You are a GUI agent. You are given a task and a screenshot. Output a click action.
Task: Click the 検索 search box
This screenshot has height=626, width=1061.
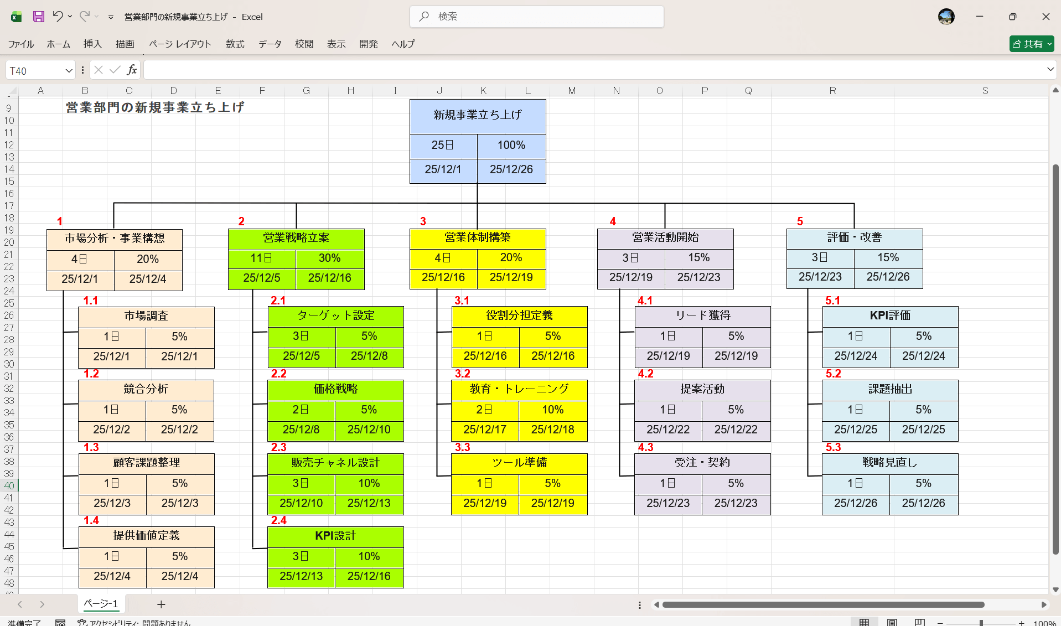pos(536,17)
